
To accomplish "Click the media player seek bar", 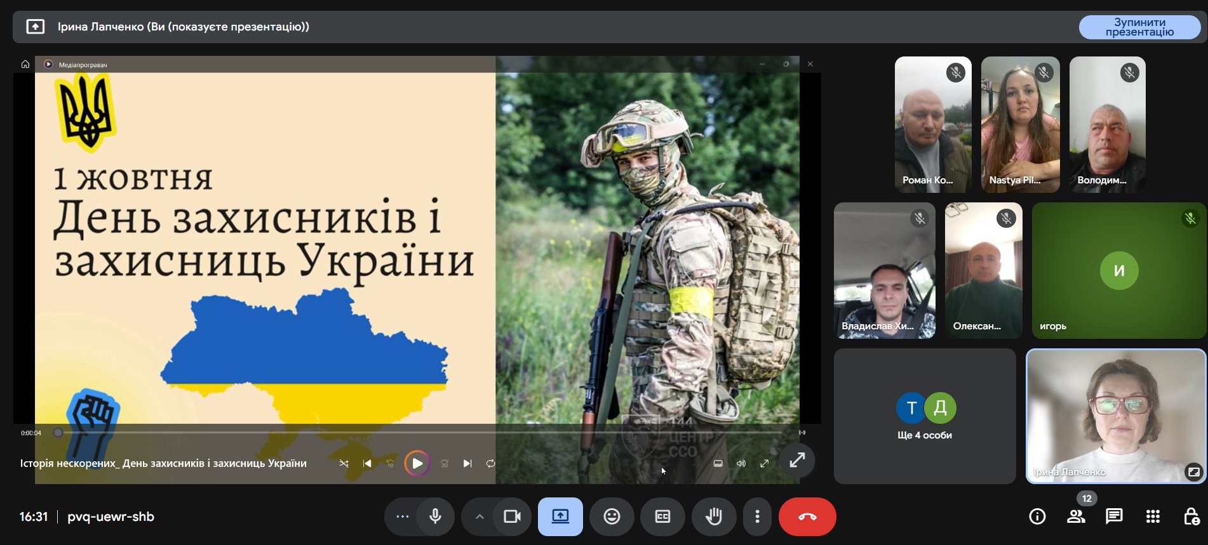I will (419, 433).
